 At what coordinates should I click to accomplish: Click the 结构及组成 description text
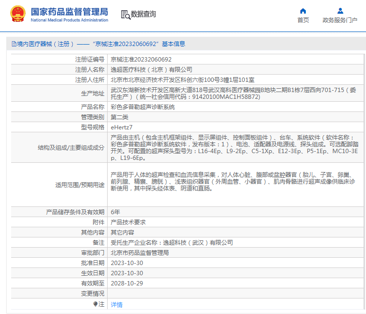coord(235,148)
